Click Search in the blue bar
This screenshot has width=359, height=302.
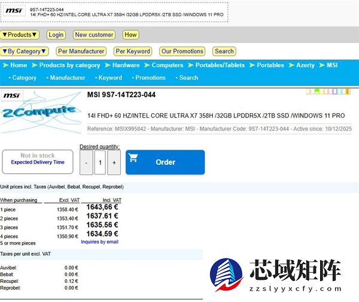[188, 78]
